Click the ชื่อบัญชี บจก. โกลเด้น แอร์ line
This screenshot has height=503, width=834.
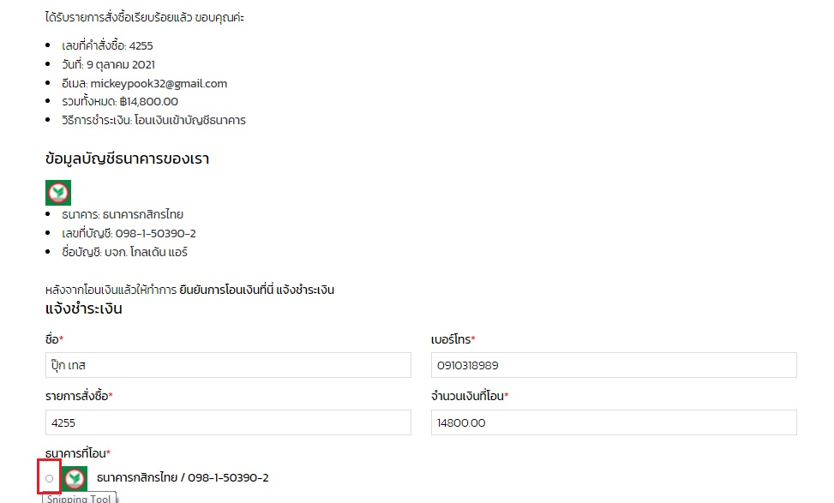pos(124,252)
